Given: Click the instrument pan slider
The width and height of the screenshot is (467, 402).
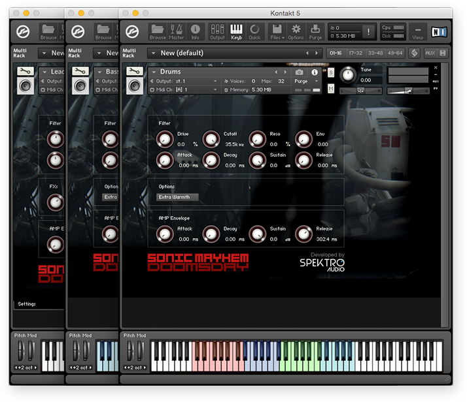Looking at the screenshot, I should [x=361, y=91].
